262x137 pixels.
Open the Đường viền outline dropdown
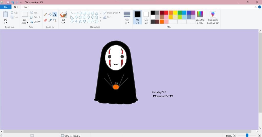click(112, 13)
